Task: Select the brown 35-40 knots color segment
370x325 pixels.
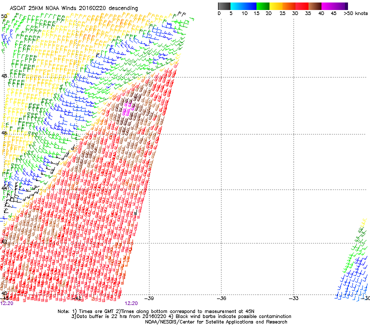Action: [x=315, y=6]
